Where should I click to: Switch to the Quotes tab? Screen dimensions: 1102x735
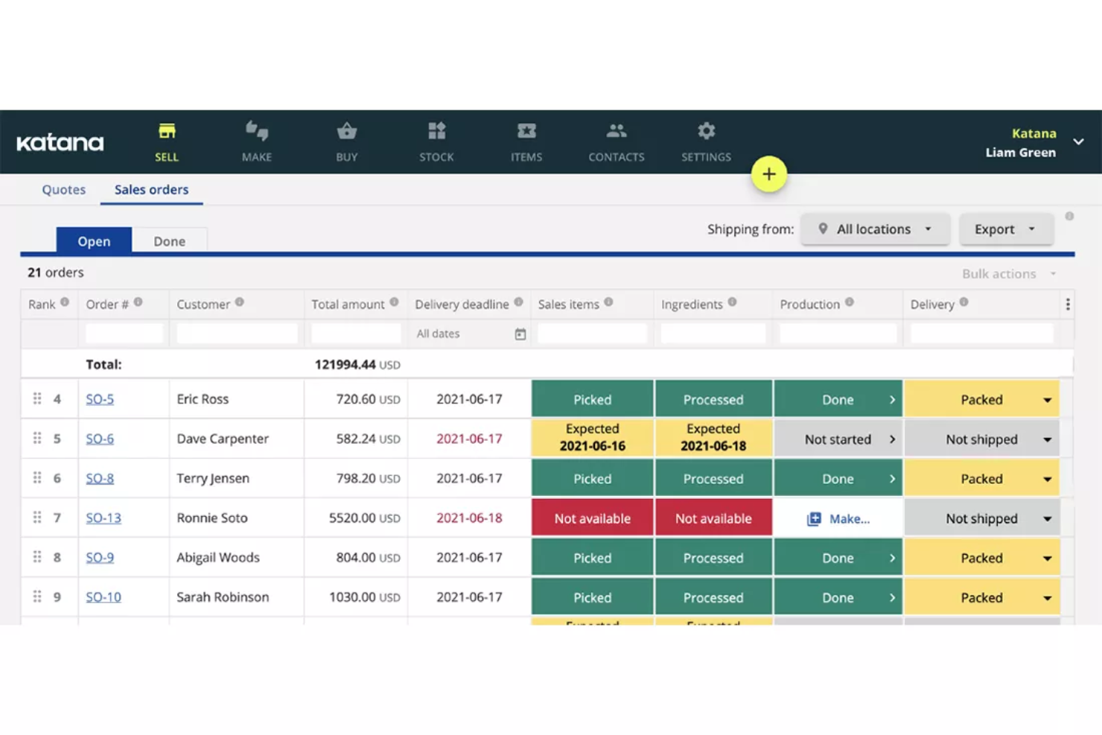(x=63, y=189)
